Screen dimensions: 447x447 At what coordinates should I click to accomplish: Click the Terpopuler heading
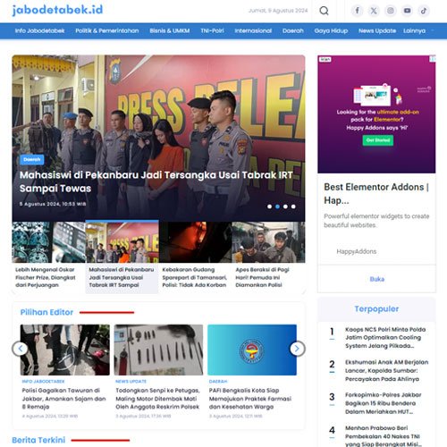tap(376, 309)
